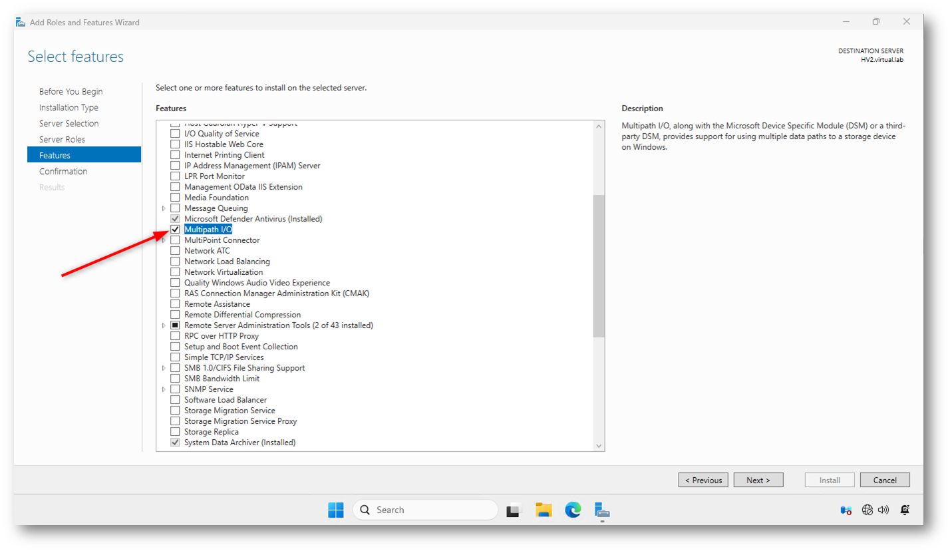This screenshot has height=553, width=952.
Task: Open the notification tray icon
Action: [905, 510]
